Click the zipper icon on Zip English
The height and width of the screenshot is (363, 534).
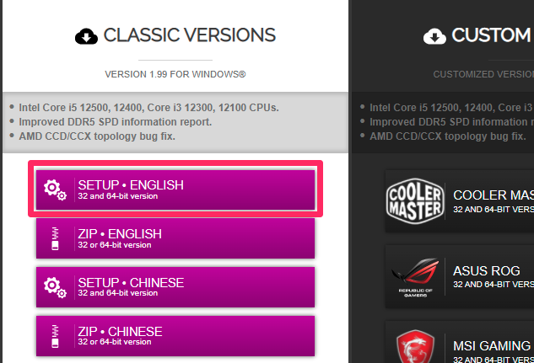click(55, 238)
